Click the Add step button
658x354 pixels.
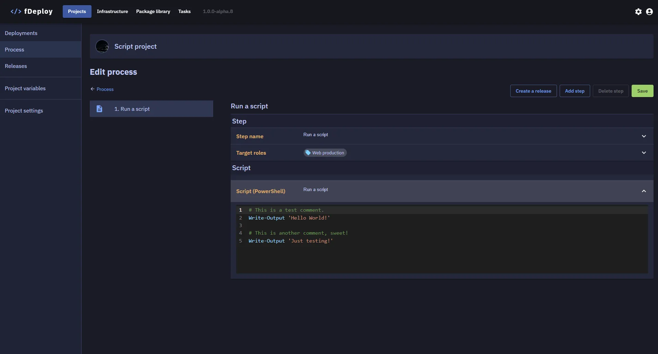point(574,91)
